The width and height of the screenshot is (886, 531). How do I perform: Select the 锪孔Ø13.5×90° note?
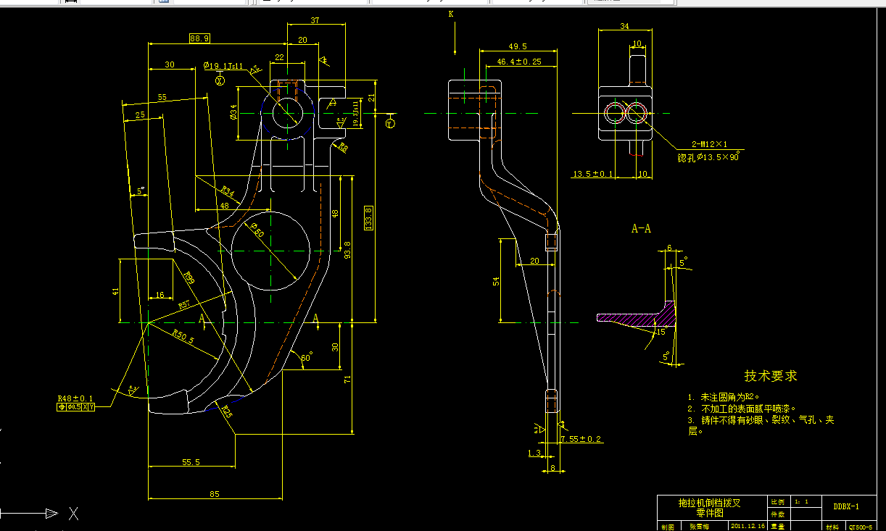(708, 156)
